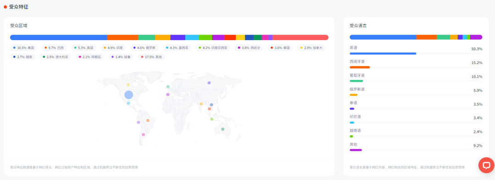Click the 英语 language label

point(353,48)
